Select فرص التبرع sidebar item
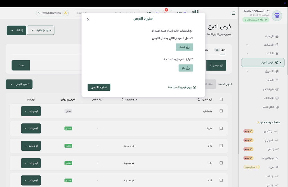 (x=263, y=63)
